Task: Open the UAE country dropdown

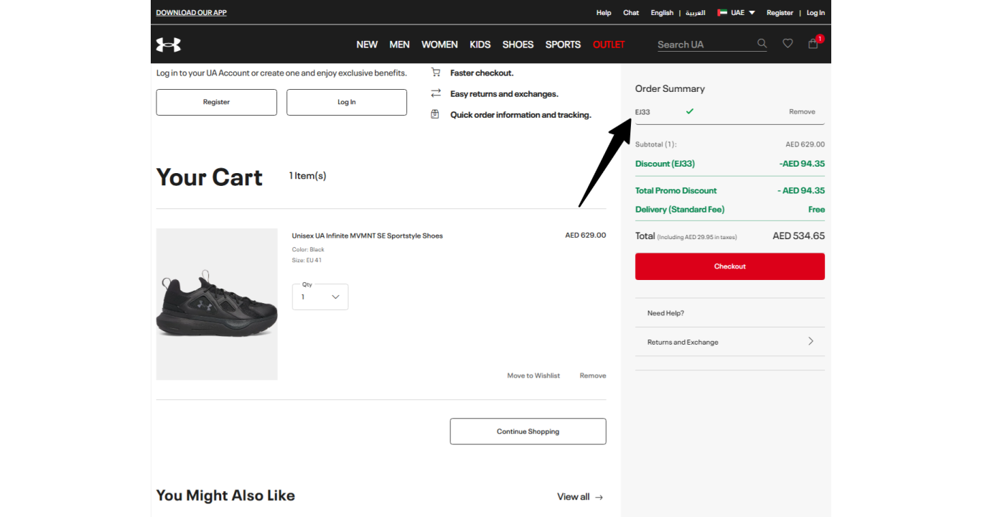Action: point(736,12)
